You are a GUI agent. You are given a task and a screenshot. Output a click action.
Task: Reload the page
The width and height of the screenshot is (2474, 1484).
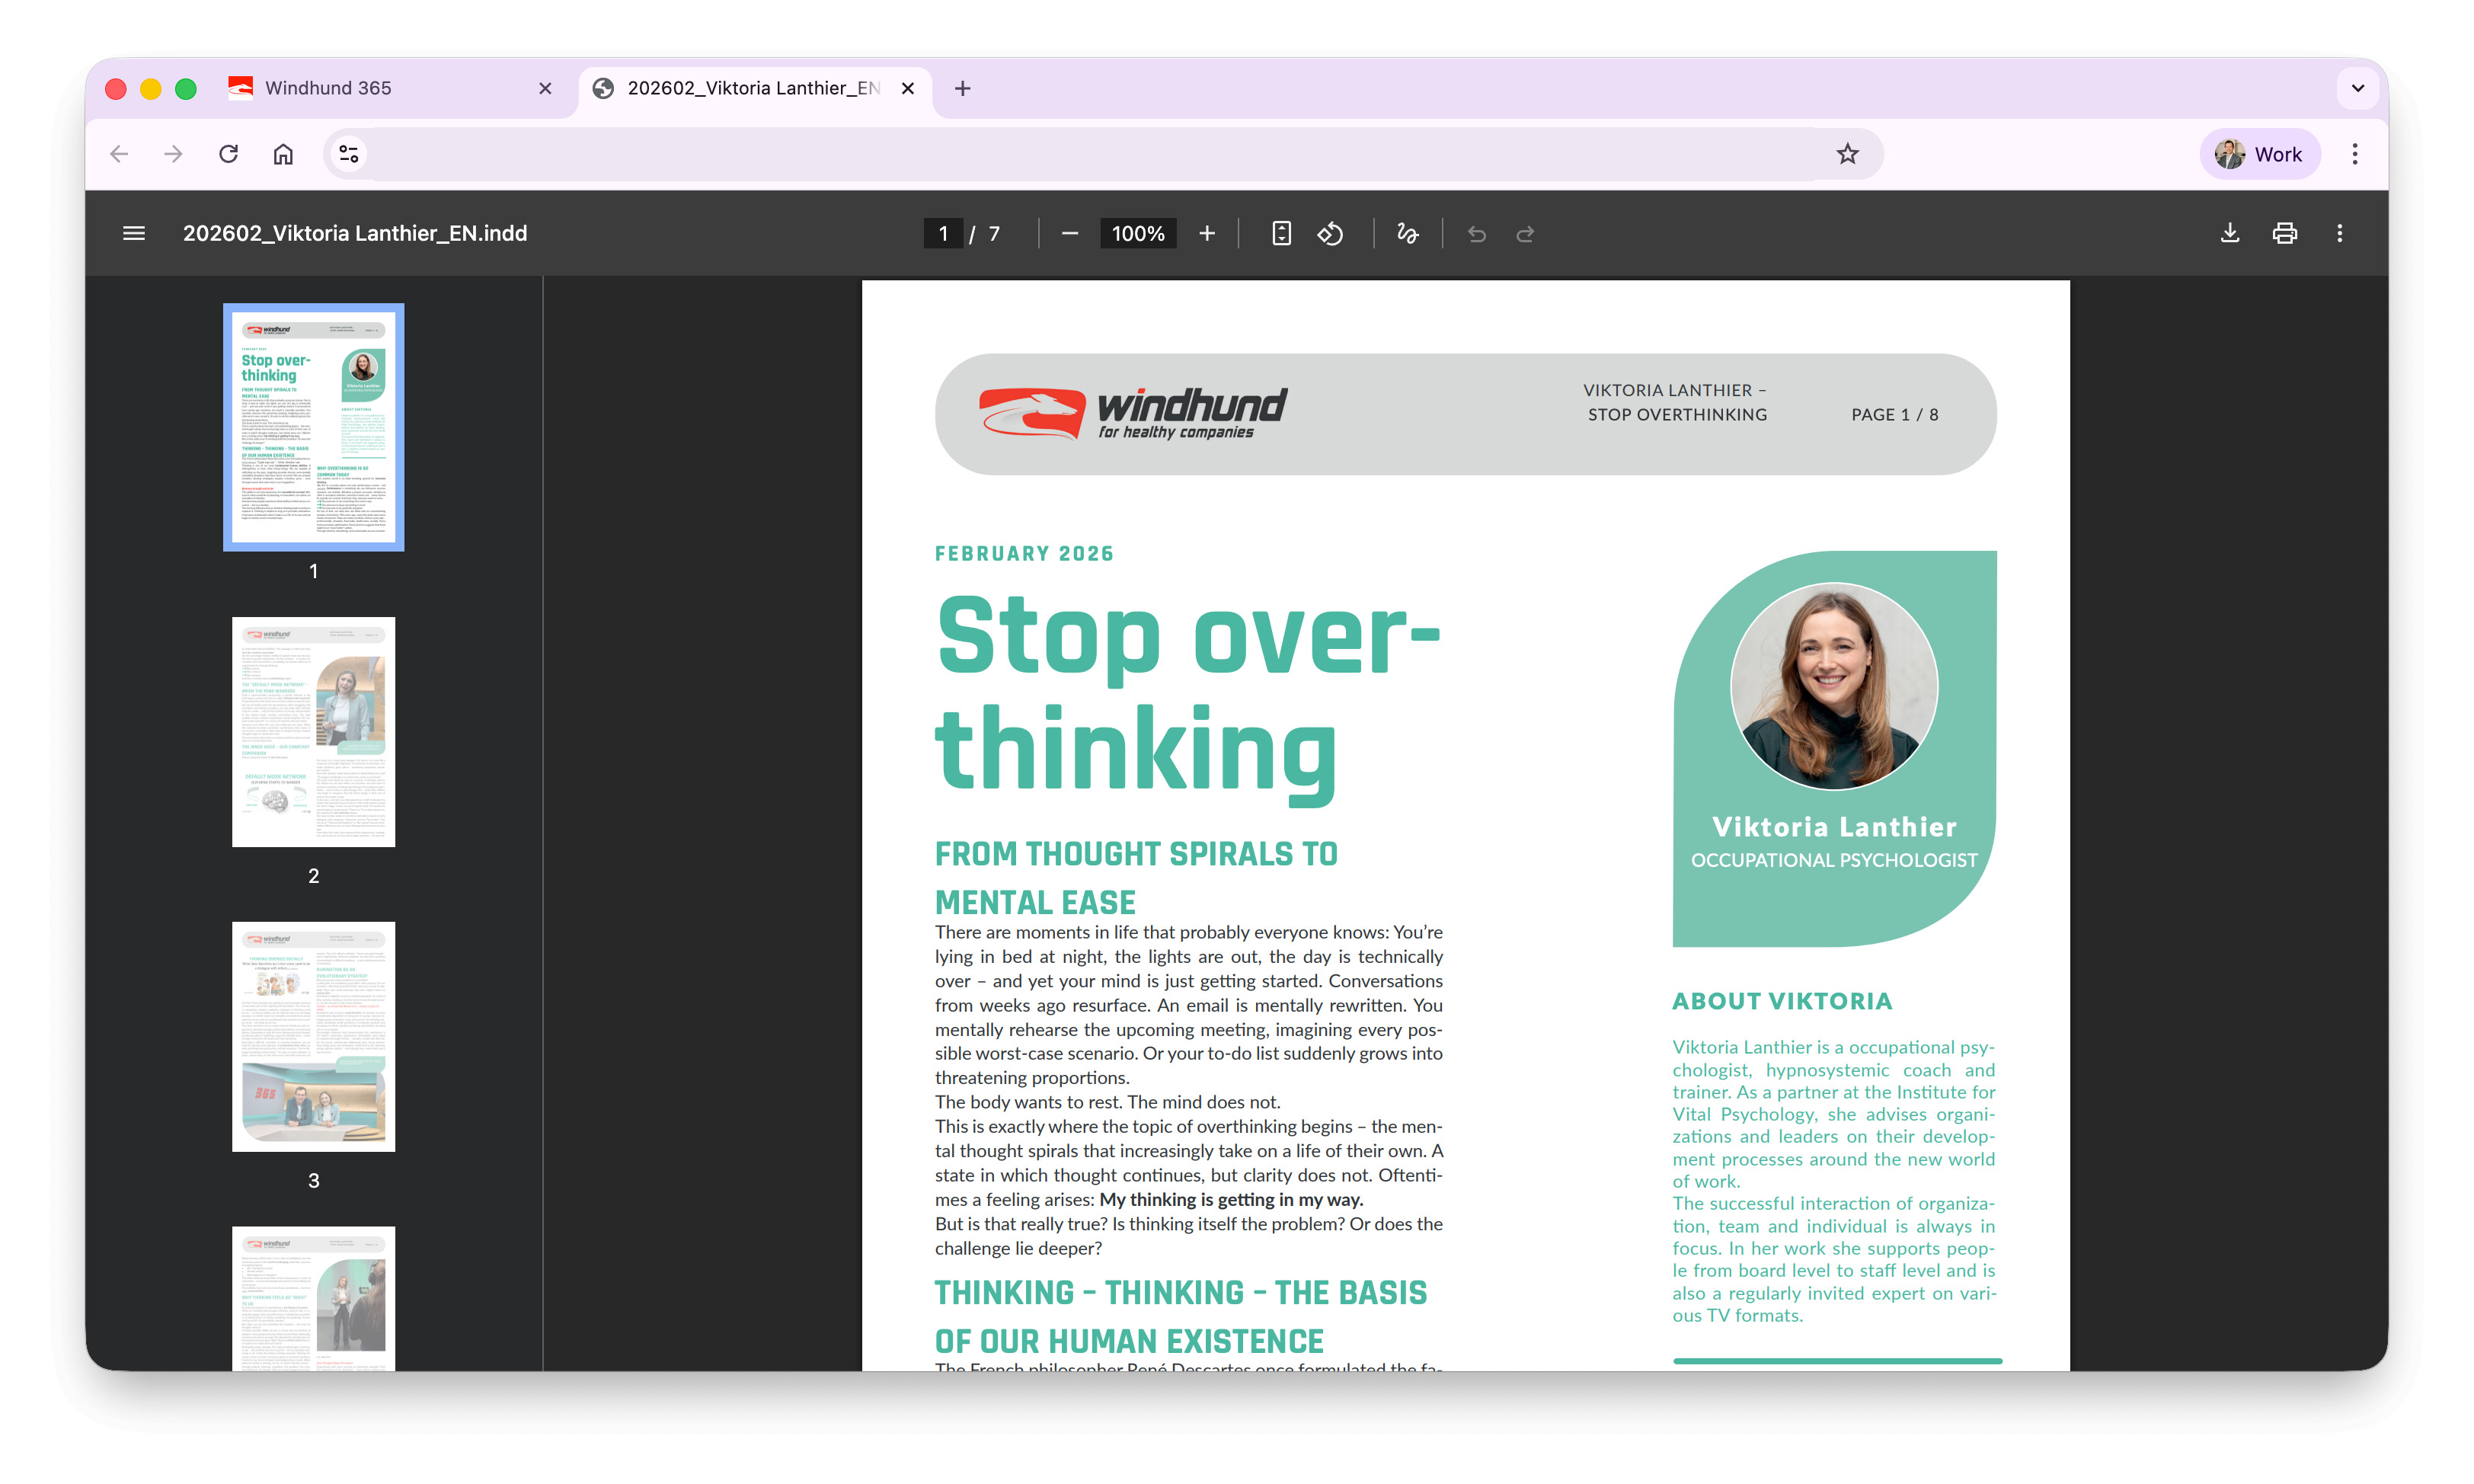pos(229,154)
